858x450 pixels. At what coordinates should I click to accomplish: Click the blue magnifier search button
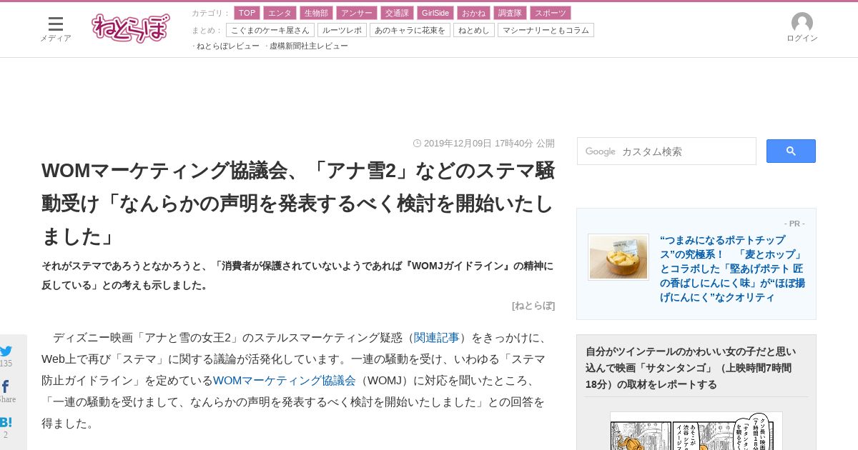[791, 151]
